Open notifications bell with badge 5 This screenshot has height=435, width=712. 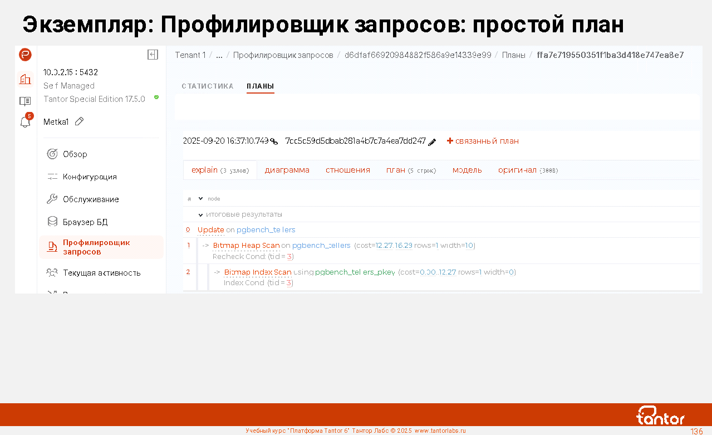[x=26, y=121]
